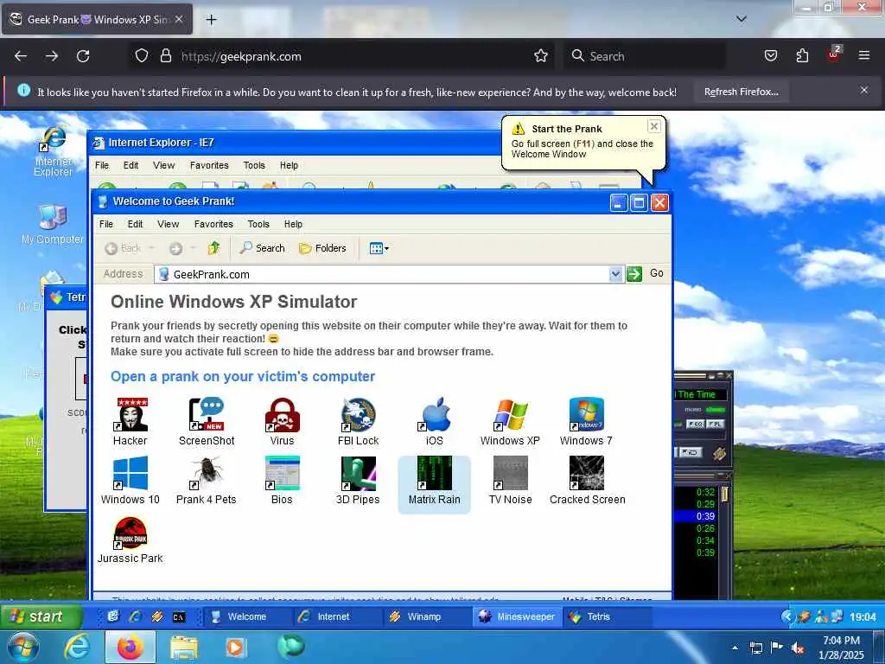Open the Firefox hamburger menu

tap(863, 55)
